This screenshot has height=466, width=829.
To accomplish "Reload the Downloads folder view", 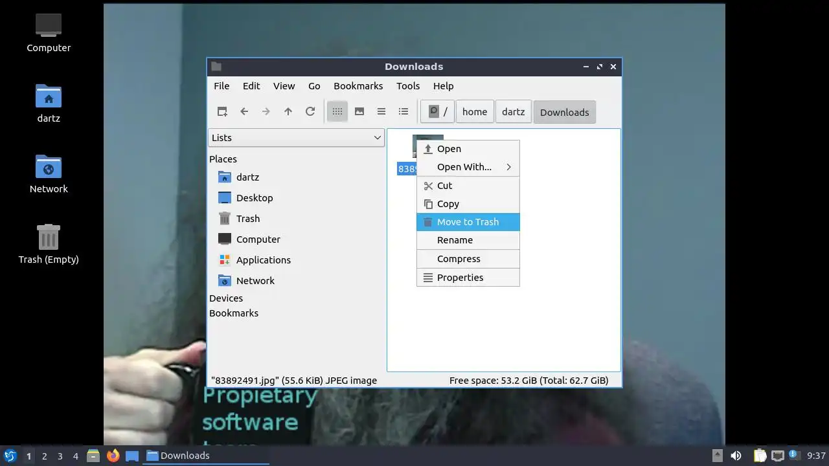I will [310, 111].
